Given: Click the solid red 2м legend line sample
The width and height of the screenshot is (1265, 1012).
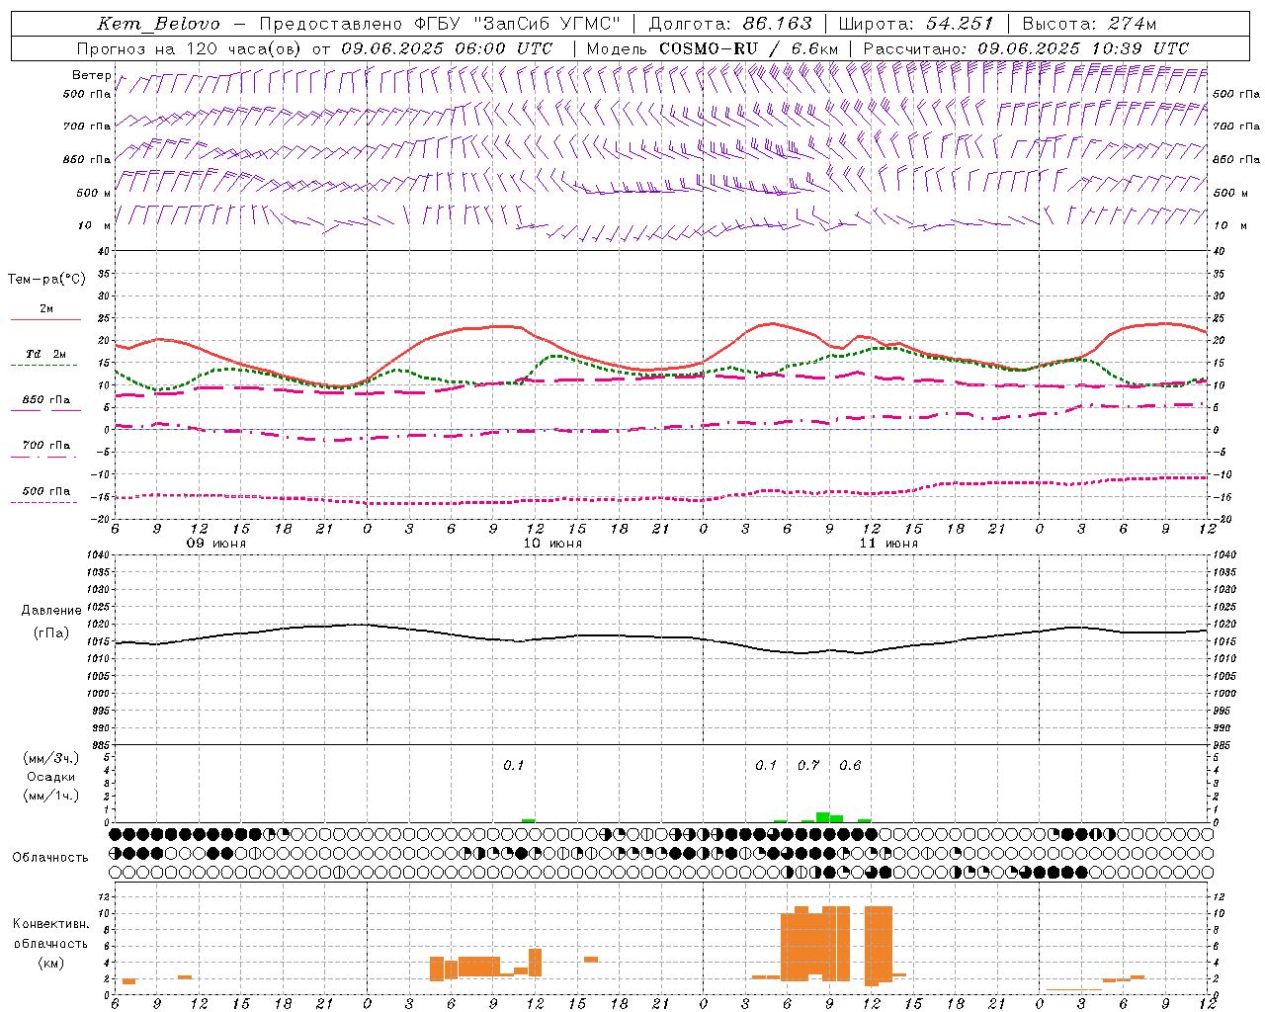Looking at the screenshot, I should (x=45, y=320).
